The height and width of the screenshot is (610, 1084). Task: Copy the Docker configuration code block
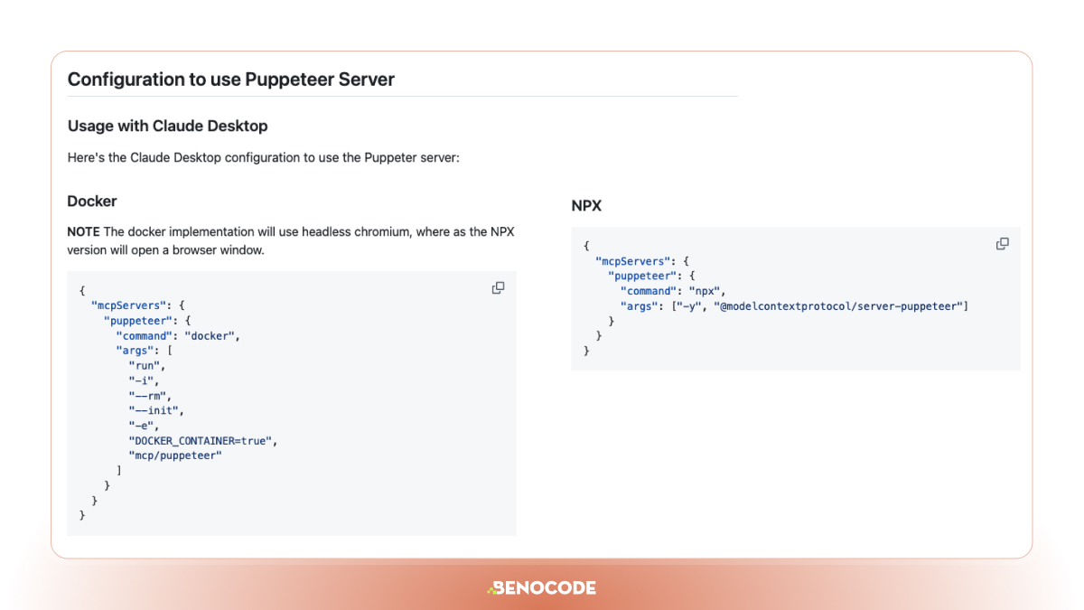pyautogui.click(x=498, y=288)
